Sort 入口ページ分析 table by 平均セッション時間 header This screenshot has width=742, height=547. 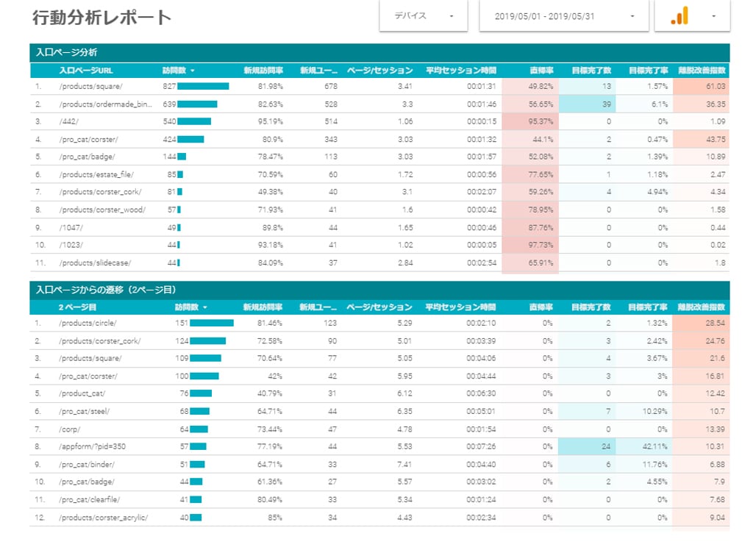(461, 71)
